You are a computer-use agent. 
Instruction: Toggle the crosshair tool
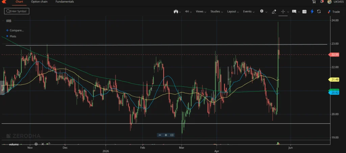(283, 11)
